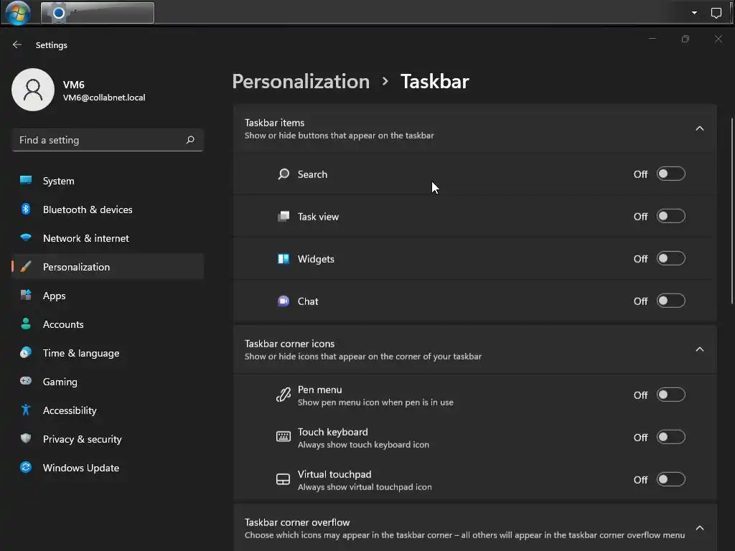Click the Bluetooth & devices icon
The width and height of the screenshot is (735, 551).
pyautogui.click(x=26, y=209)
